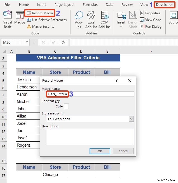The image size is (178, 183).
Task: Switch to the Home tab
Action: (x=24, y=5)
